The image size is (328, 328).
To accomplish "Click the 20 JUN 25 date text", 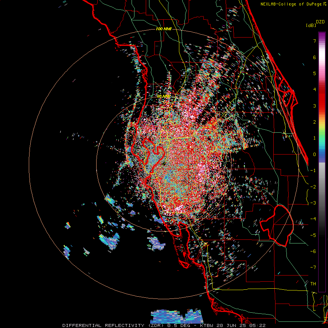I will click(x=232, y=325).
